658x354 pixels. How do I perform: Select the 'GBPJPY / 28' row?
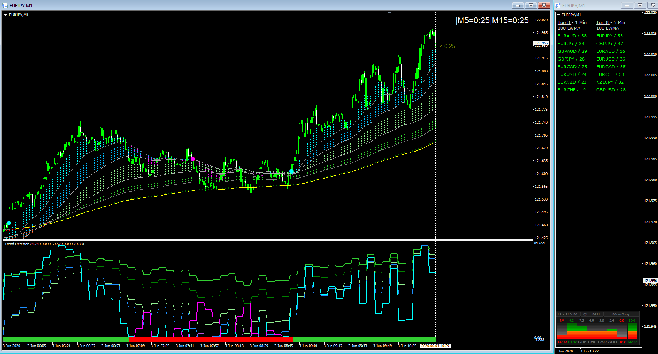(x=571, y=59)
